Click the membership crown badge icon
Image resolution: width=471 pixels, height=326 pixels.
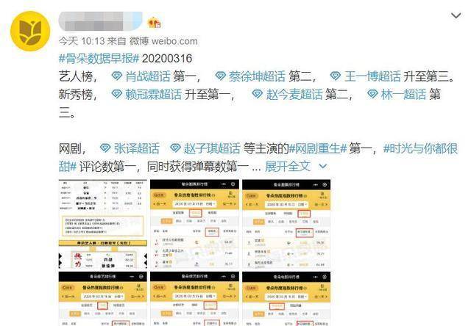tap(155, 22)
